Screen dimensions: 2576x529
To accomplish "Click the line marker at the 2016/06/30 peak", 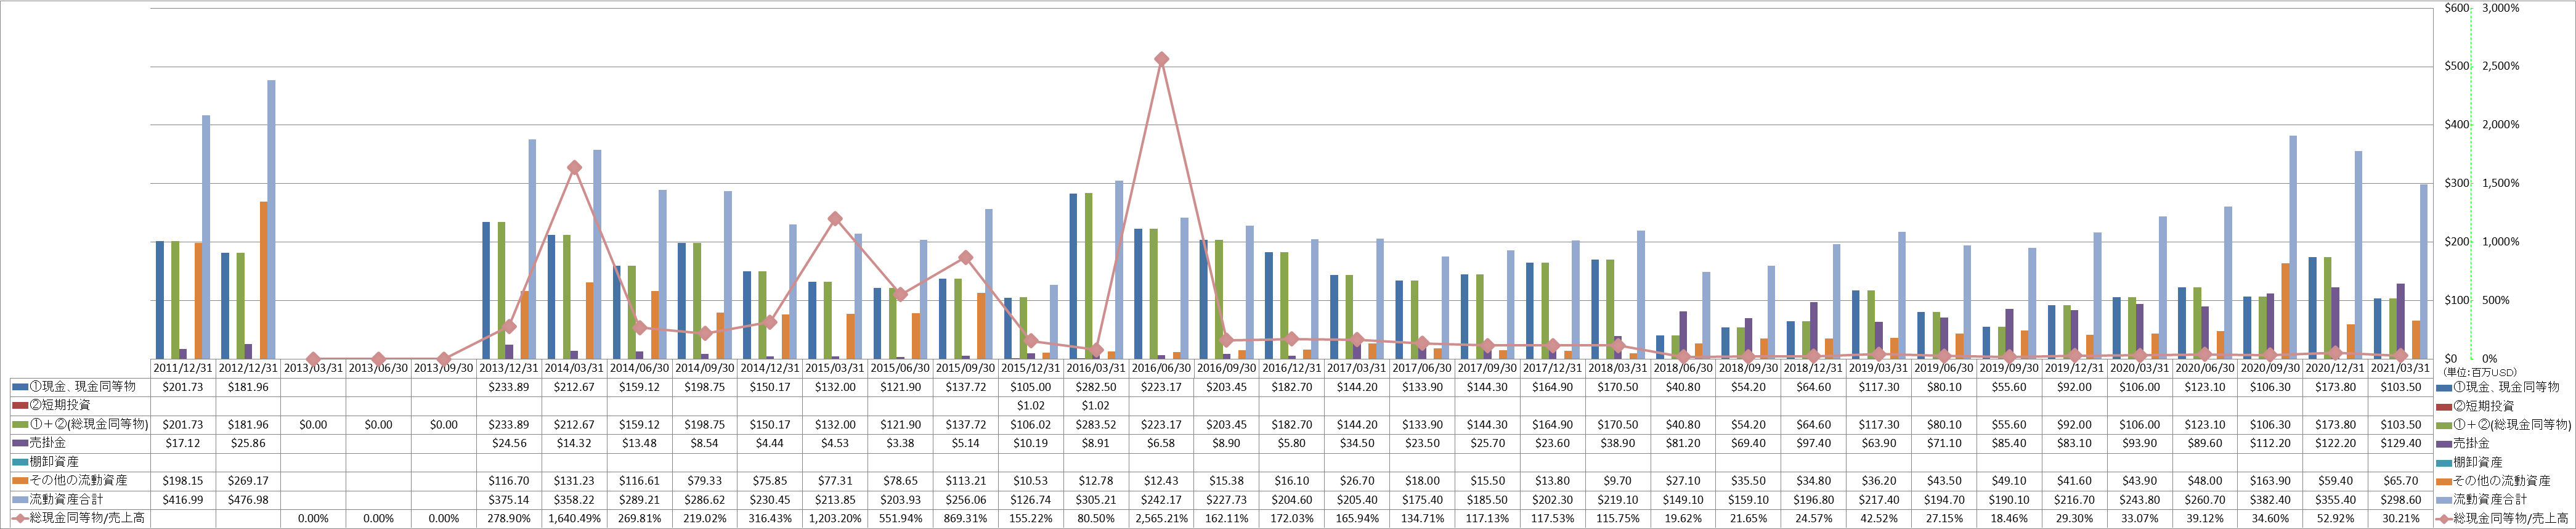I will click(1161, 59).
